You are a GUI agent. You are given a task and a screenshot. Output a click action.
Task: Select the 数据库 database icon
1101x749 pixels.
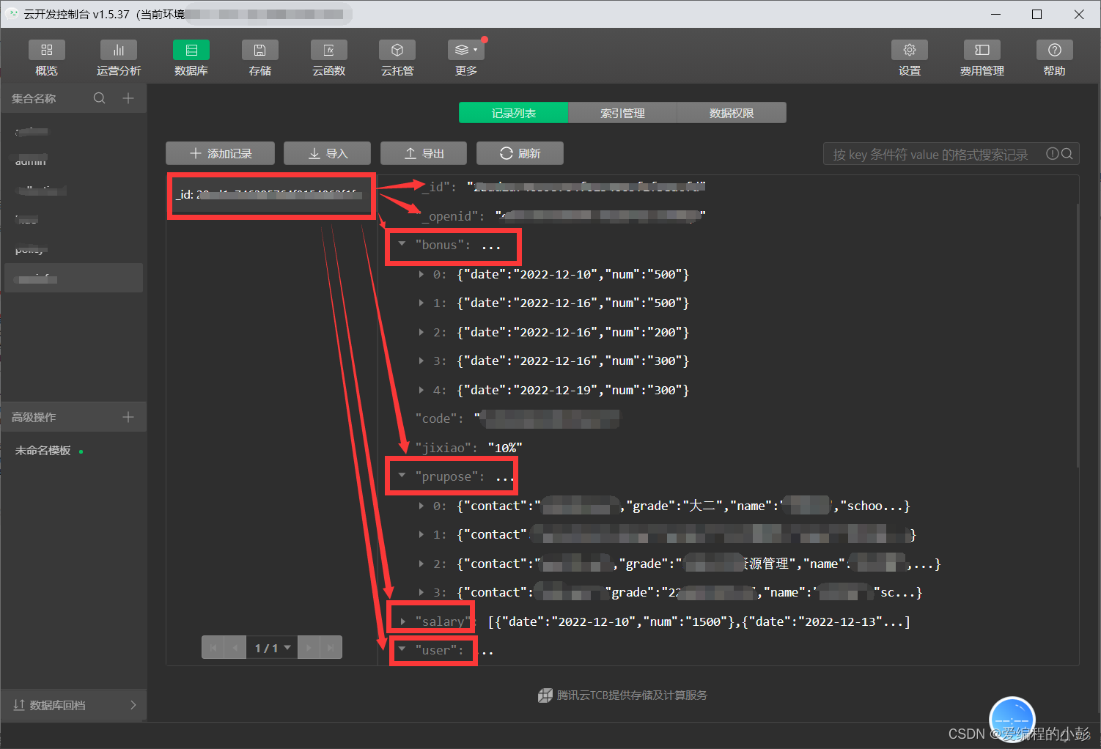coord(191,50)
